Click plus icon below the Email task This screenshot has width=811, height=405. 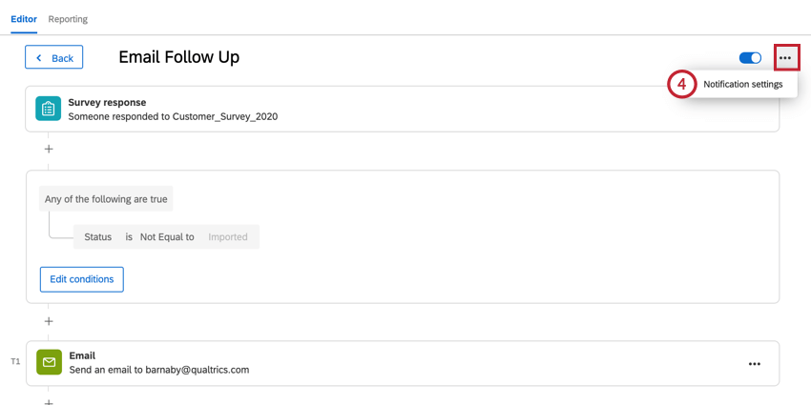(x=49, y=401)
